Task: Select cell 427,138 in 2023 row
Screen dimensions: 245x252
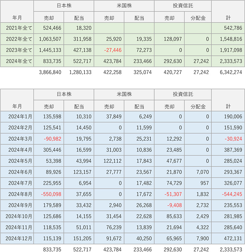Action: [x=82, y=50]
